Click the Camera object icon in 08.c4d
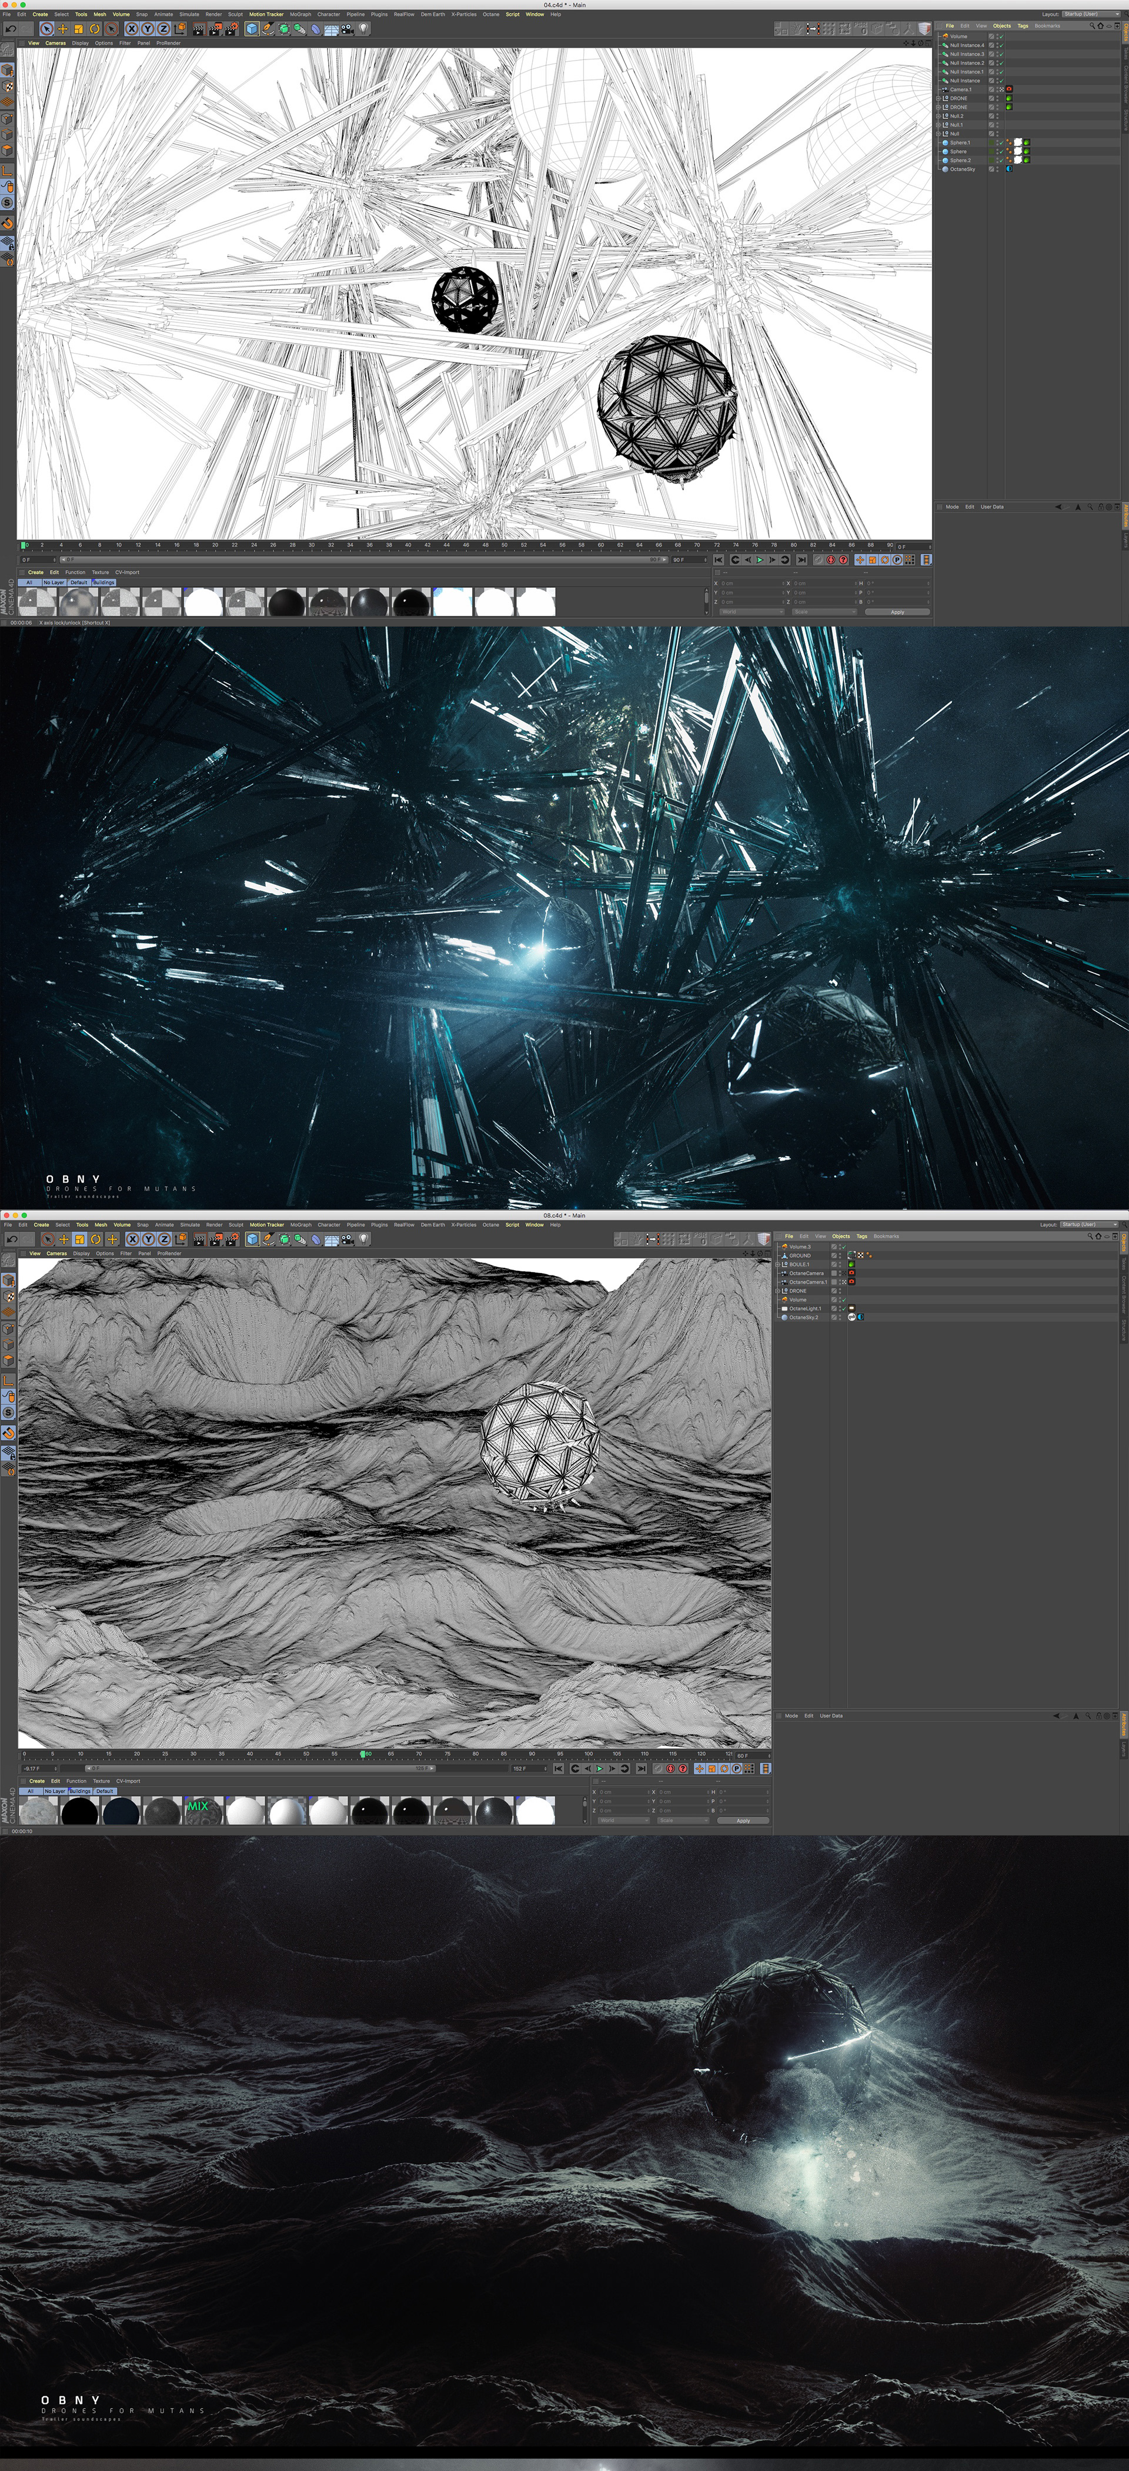This screenshot has height=2471, width=1129. pyautogui.click(x=348, y=1240)
